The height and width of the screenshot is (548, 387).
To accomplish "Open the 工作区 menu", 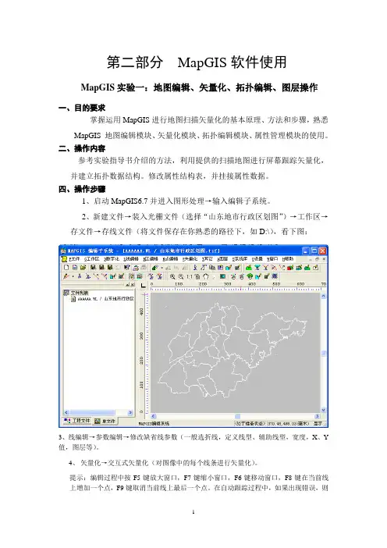I will (91, 259).
